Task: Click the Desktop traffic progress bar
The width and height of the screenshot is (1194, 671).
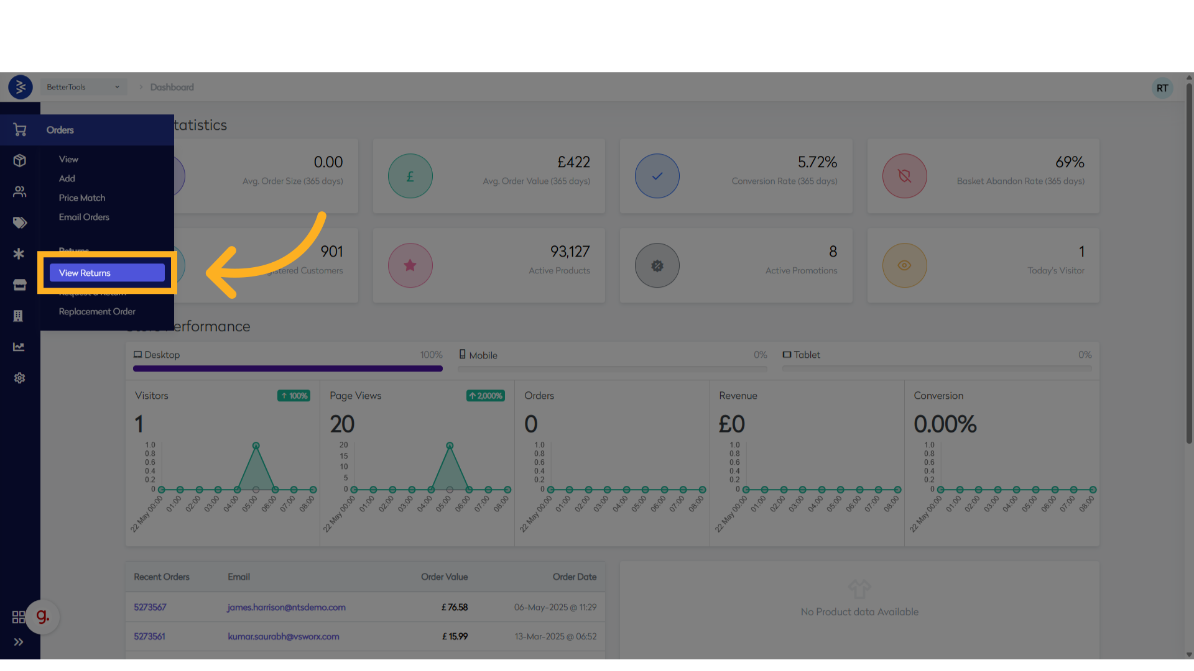Action: click(x=287, y=368)
